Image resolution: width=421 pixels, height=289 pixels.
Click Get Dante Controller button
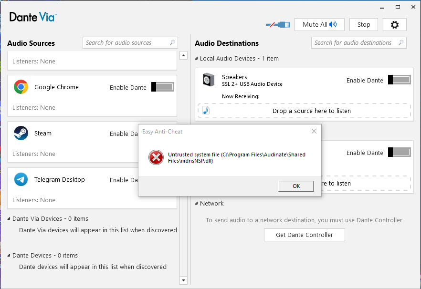[305, 235]
